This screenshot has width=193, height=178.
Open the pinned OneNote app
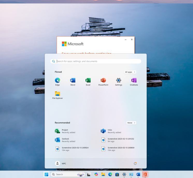[x=134, y=82]
